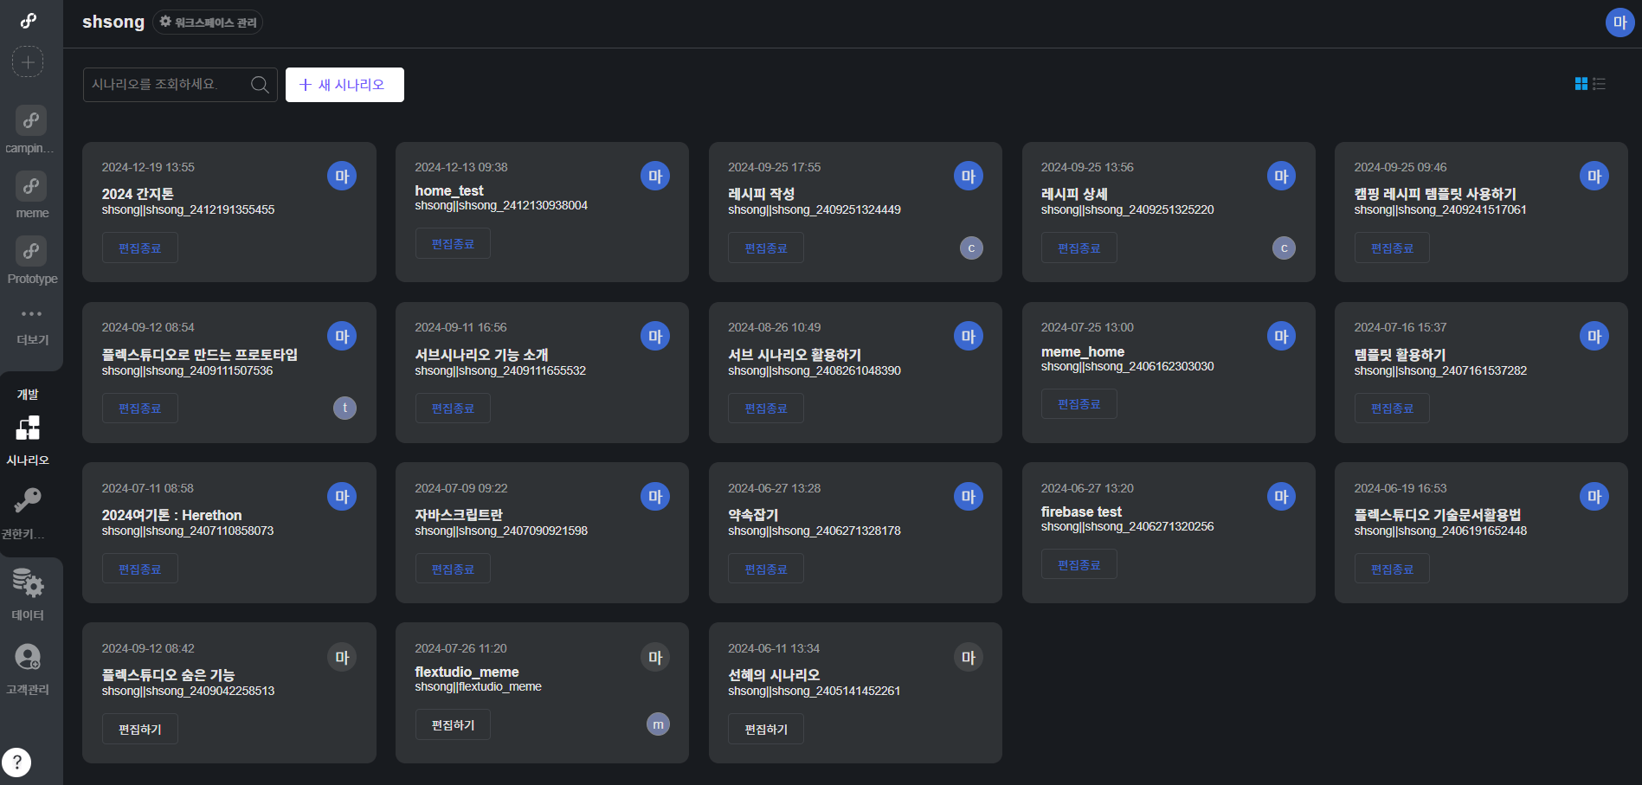
Task: Open the 자바스크립트란 scenario title
Action: (x=459, y=515)
